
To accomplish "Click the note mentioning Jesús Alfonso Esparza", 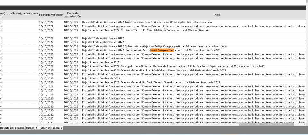I will (x=195, y=66).
